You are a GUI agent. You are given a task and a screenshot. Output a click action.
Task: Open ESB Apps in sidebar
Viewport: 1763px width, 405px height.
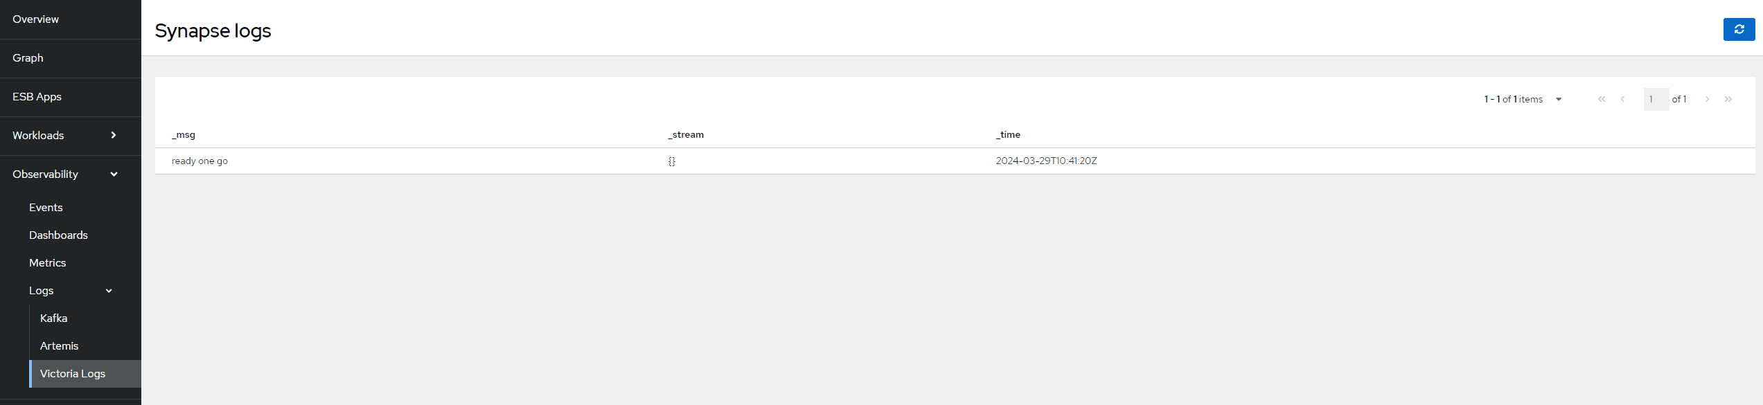click(37, 97)
